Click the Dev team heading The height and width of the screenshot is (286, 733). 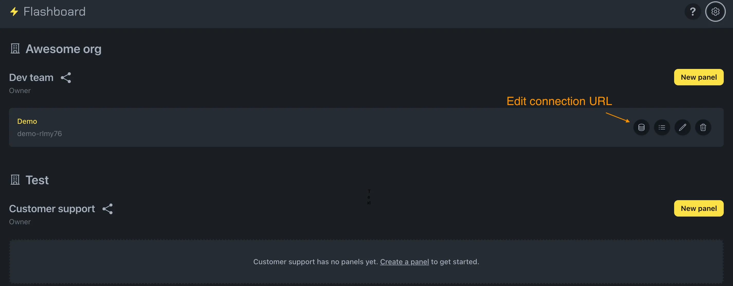(31, 77)
